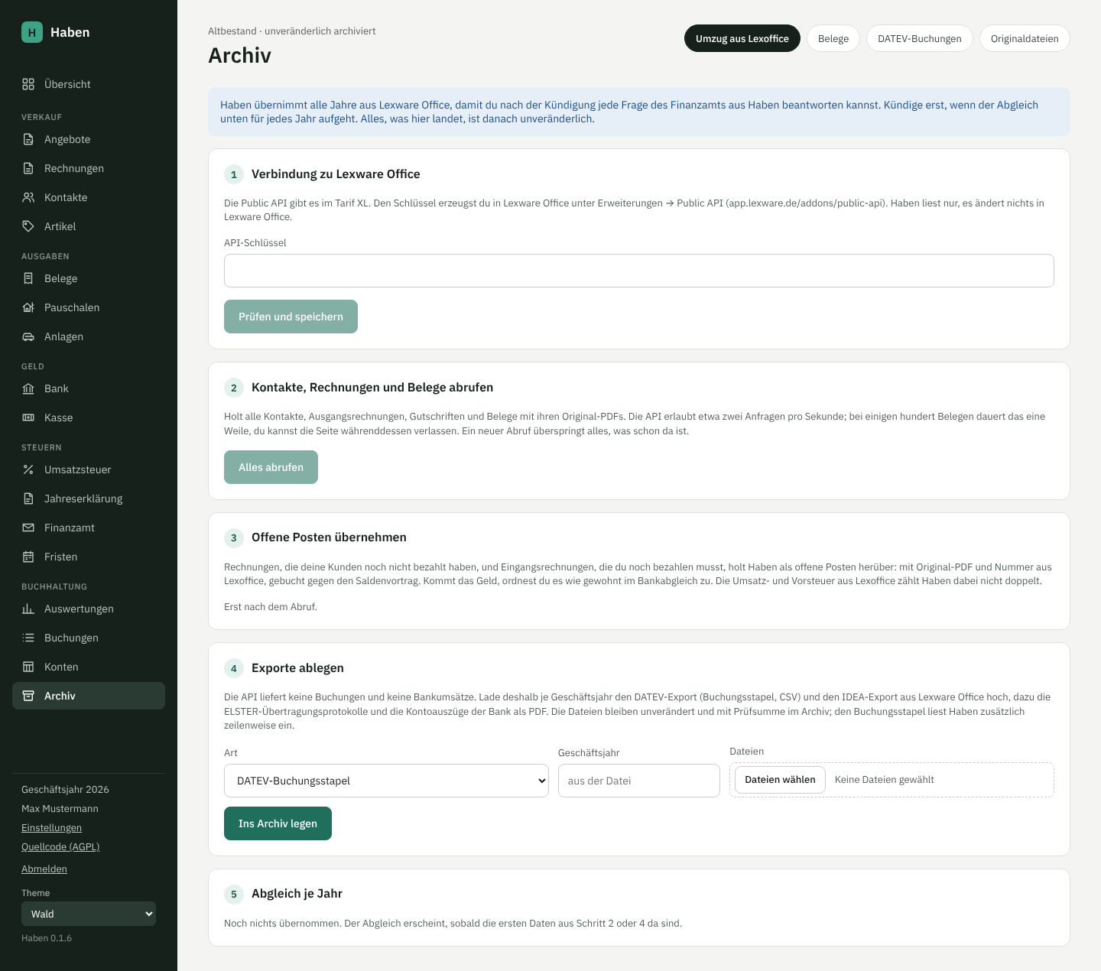This screenshot has width=1101, height=971.
Task: Click the Max Mustermann user name
Action: pyautogui.click(x=60, y=808)
